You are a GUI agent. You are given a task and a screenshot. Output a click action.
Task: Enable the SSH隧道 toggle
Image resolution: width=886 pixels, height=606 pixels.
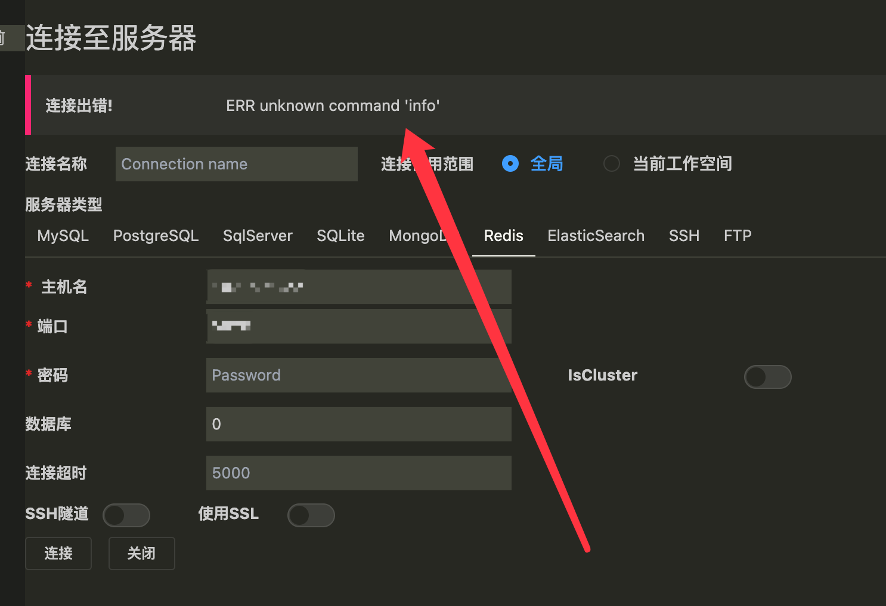tap(126, 515)
